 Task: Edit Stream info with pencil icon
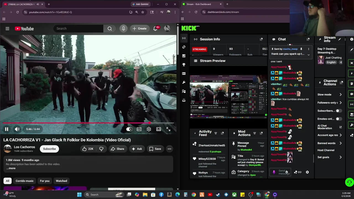pos(340,39)
